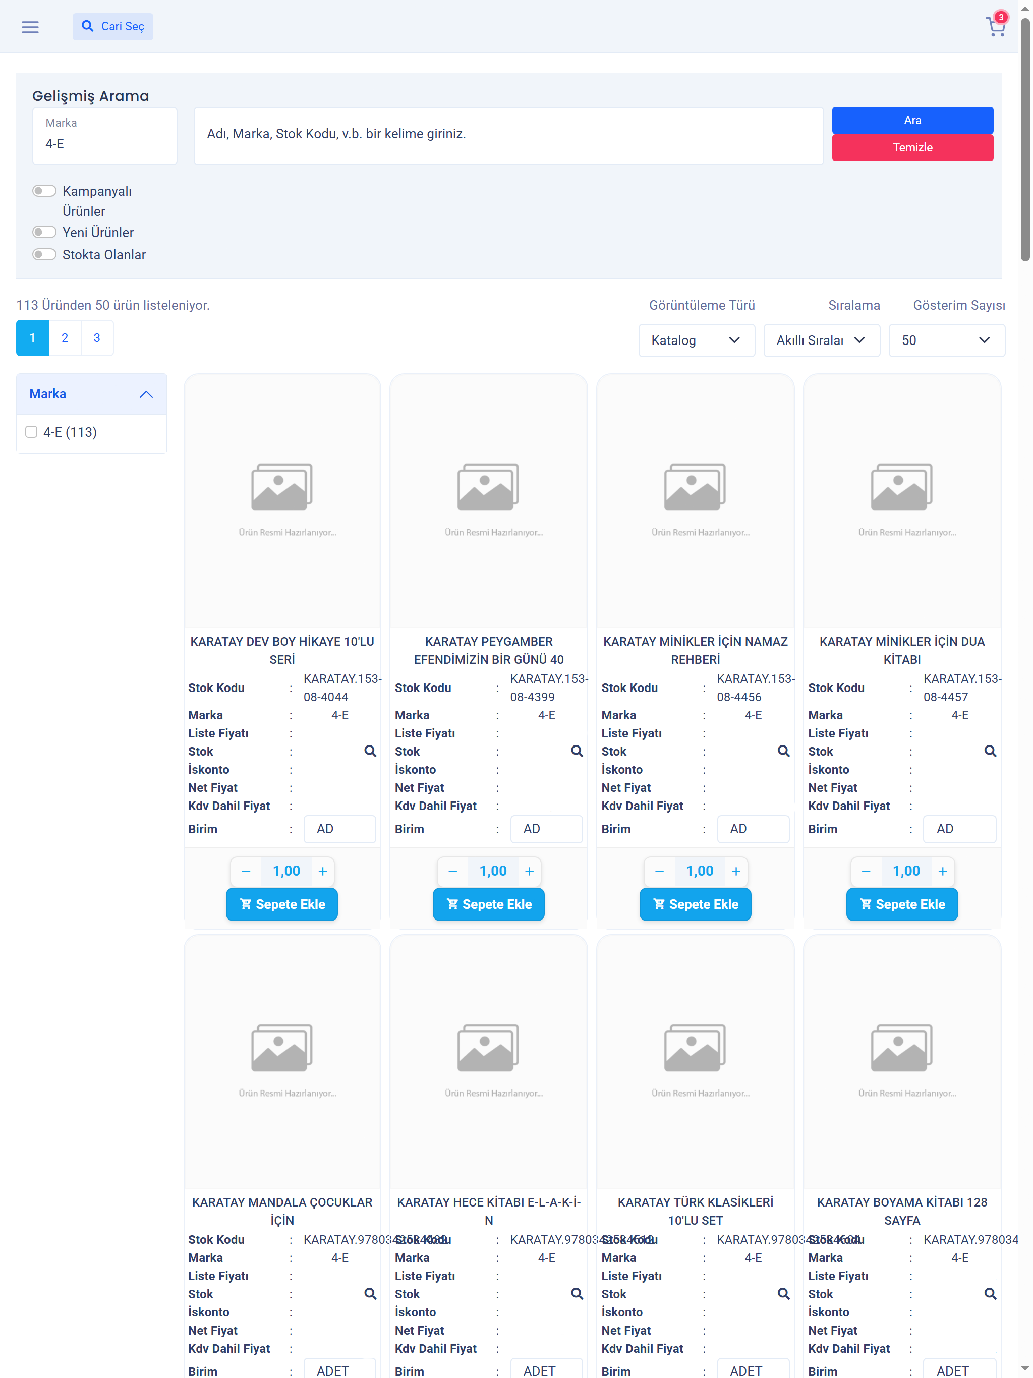The image size is (1033, 1378).
Task: Toggle the Kampanyalı Ürünler switch
Action: coord(44,191)
